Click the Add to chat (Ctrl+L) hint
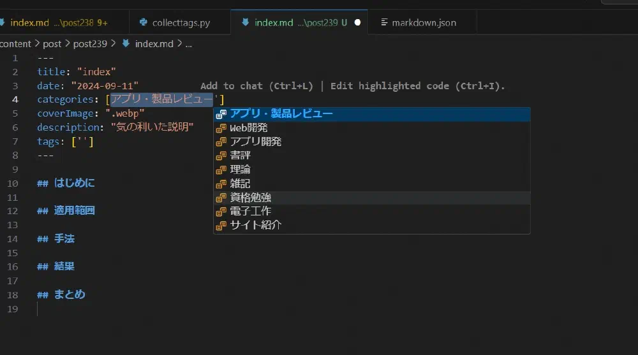 pos(256,86)
